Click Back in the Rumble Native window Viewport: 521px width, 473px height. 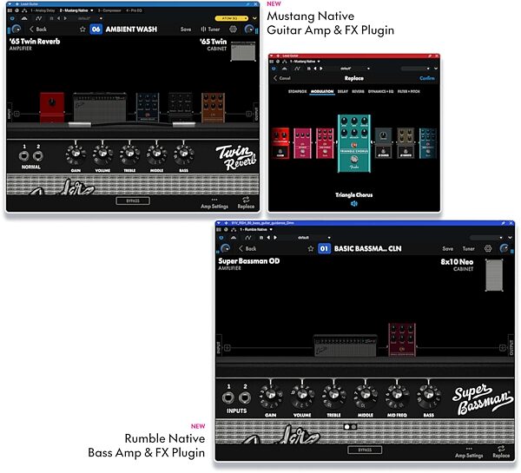pos(247,248)
